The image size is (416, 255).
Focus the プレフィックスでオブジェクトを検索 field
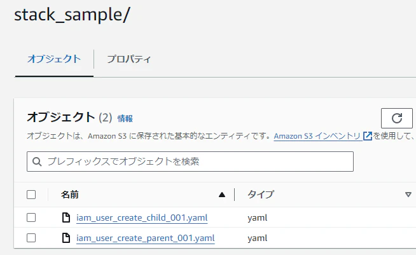[190, 162]
